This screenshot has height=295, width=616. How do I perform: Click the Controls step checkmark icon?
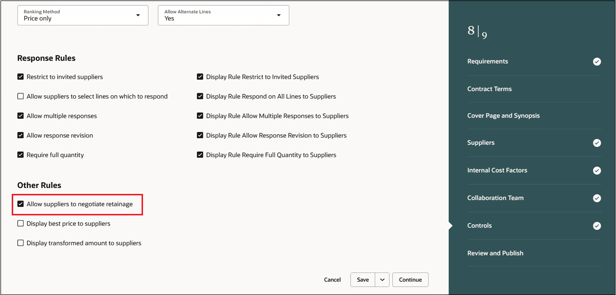tap(596, 226)
